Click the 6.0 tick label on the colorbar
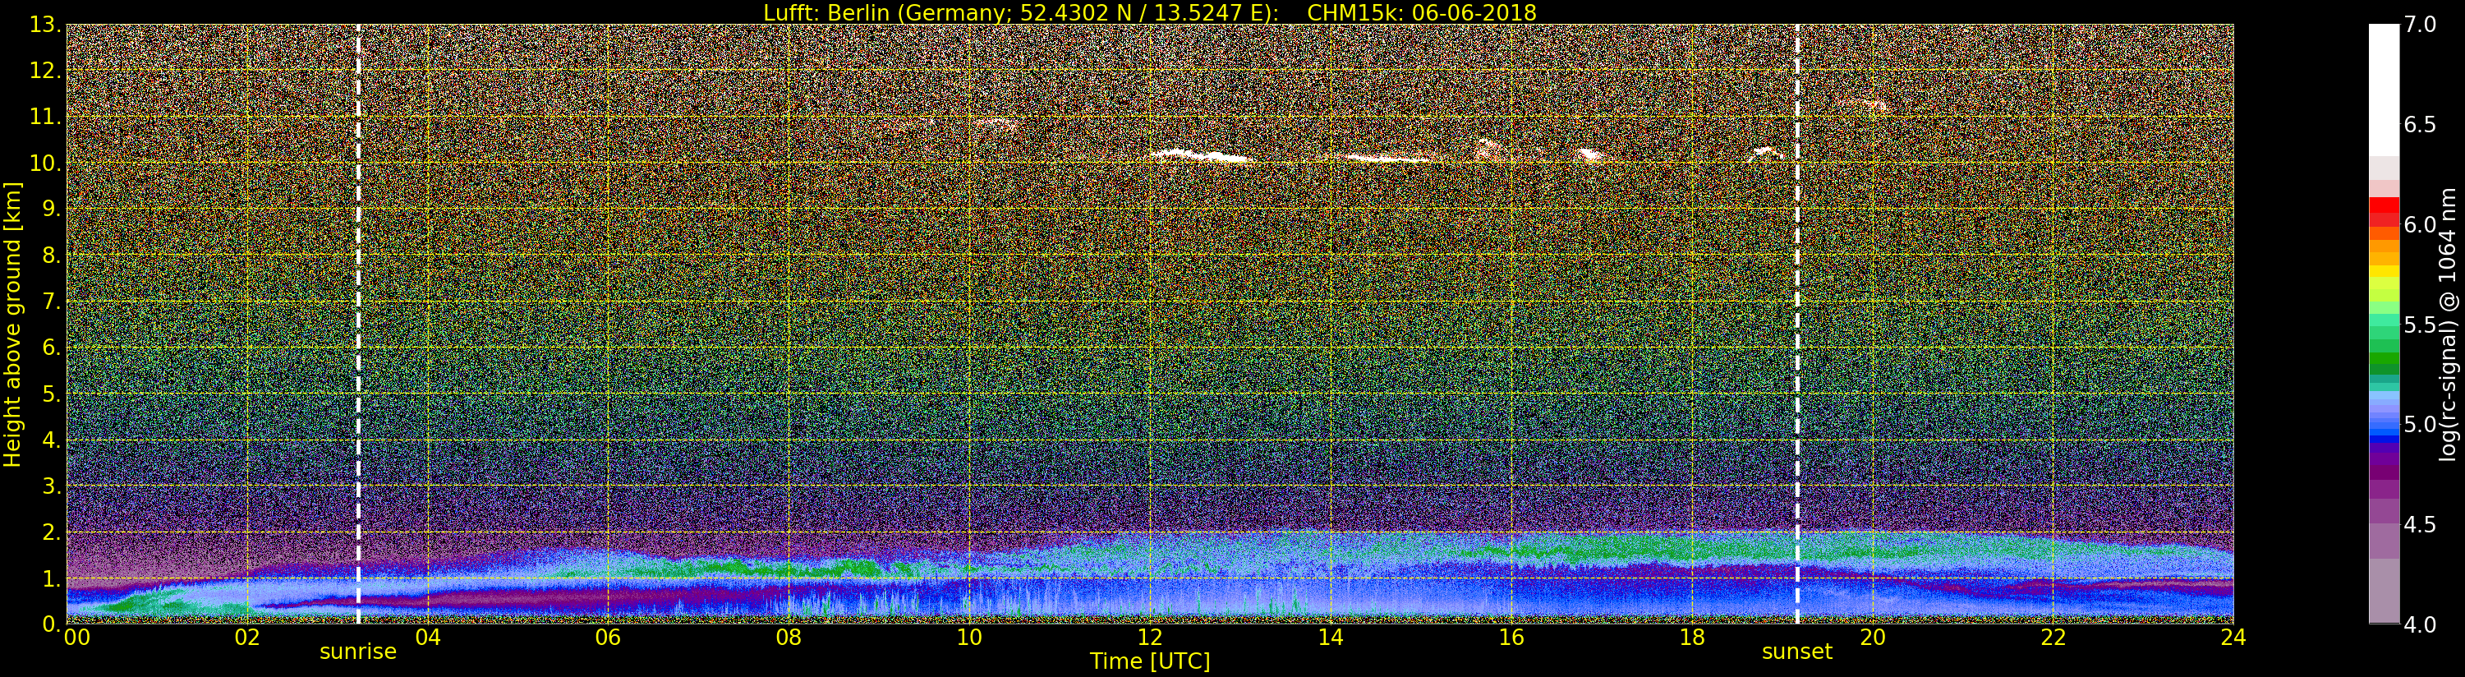 click(x=2421, y=224)
